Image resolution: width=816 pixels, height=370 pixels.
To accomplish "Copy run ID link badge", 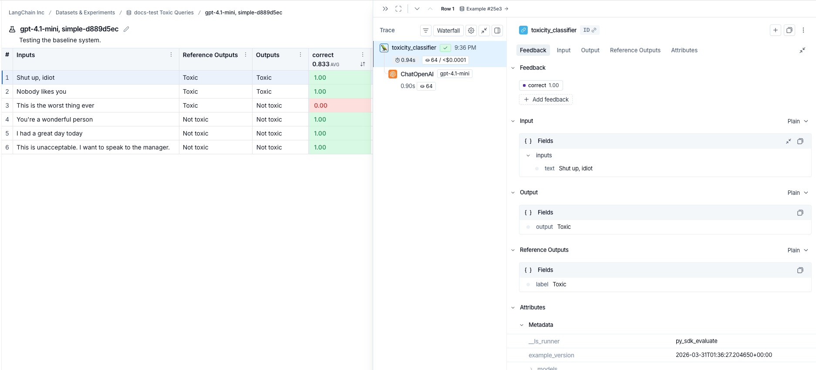I will pos(590,30).
